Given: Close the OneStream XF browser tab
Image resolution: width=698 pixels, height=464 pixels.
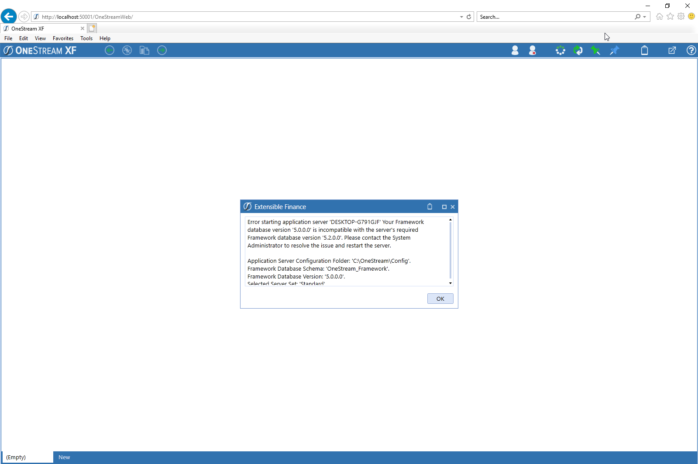Looking at the screenshot, I should coord(83,28).
